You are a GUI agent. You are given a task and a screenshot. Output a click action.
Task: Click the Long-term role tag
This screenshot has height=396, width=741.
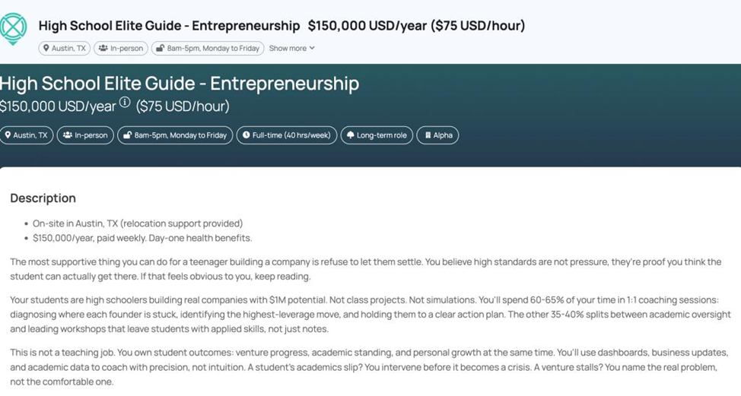pyautogui.click(x=377, y=135)
